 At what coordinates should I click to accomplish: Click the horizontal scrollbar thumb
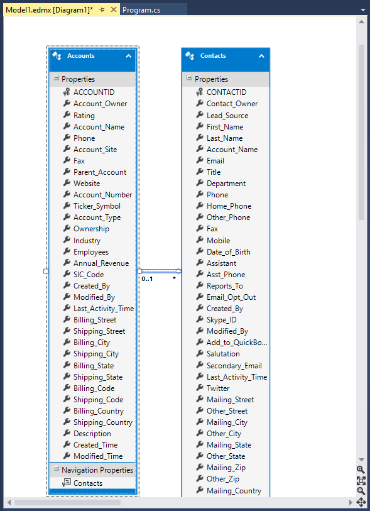pos(67,502)
